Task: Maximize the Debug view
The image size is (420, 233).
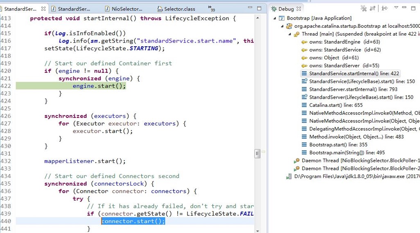Action: pyautogui.click(x=413, y=8)
